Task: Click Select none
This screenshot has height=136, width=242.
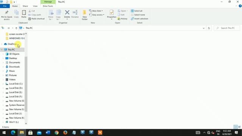Action: pos(138,15)
